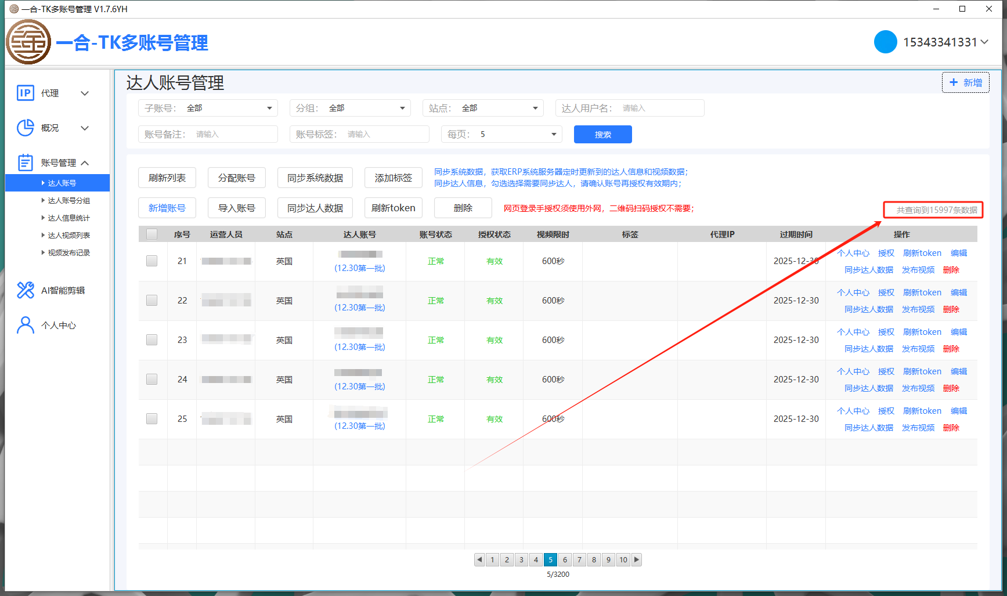Click the 达人账号 column header
The image size is (1007, 596).
tap(359, 234)
